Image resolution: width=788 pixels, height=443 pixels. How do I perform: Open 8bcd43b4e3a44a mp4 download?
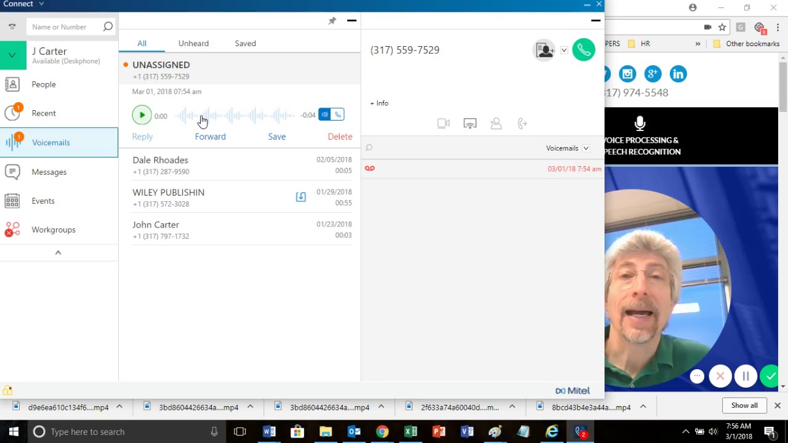(x=591, y=407)
